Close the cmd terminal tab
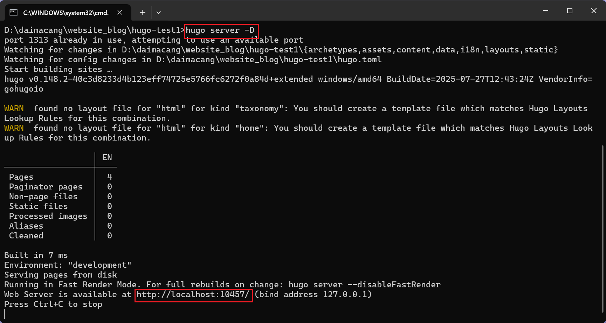 (120, 13)
